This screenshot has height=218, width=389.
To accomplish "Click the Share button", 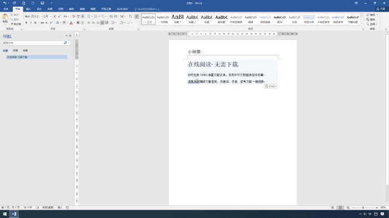I will (x=381, y=9).
